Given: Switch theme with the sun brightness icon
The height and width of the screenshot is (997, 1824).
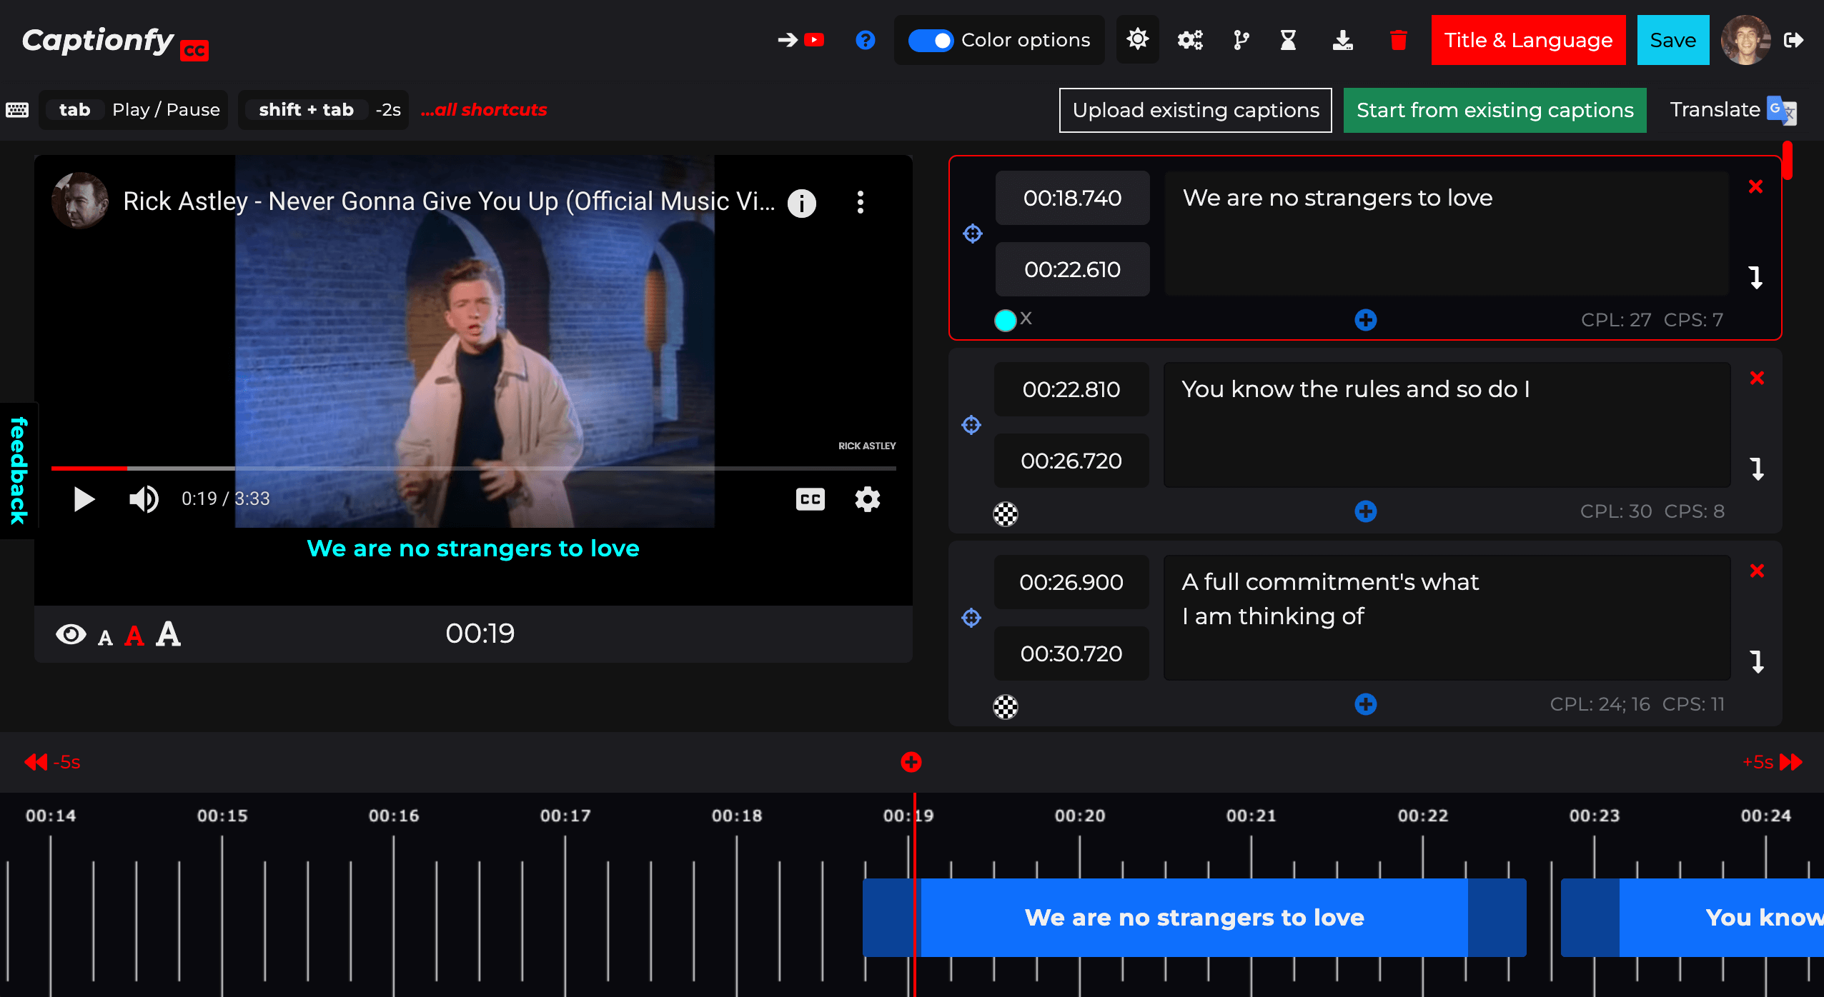Looking at the screenshot, I should pos(1137,39).
